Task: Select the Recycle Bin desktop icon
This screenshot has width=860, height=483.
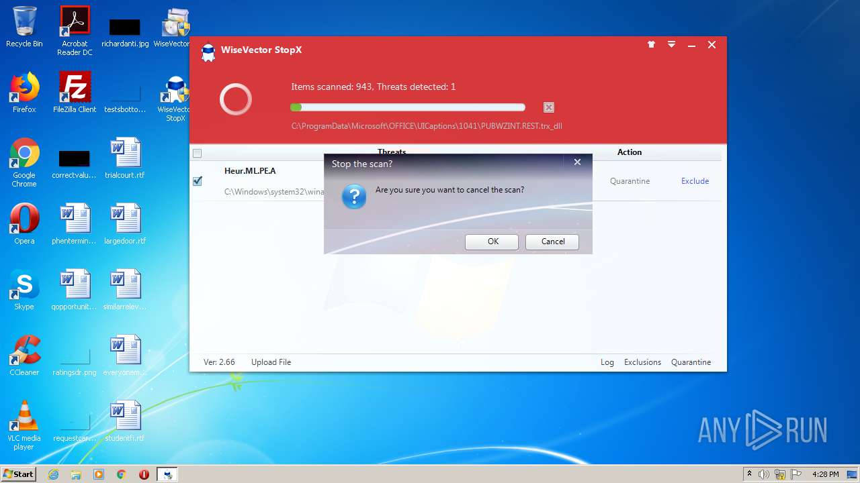Action: pyautogui.click(x=24, y=27)
